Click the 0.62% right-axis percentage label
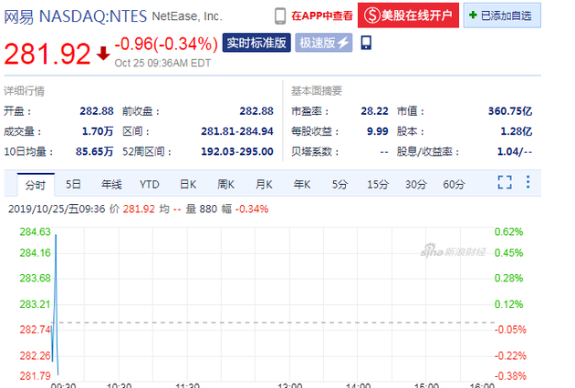 tap(508, 231)
